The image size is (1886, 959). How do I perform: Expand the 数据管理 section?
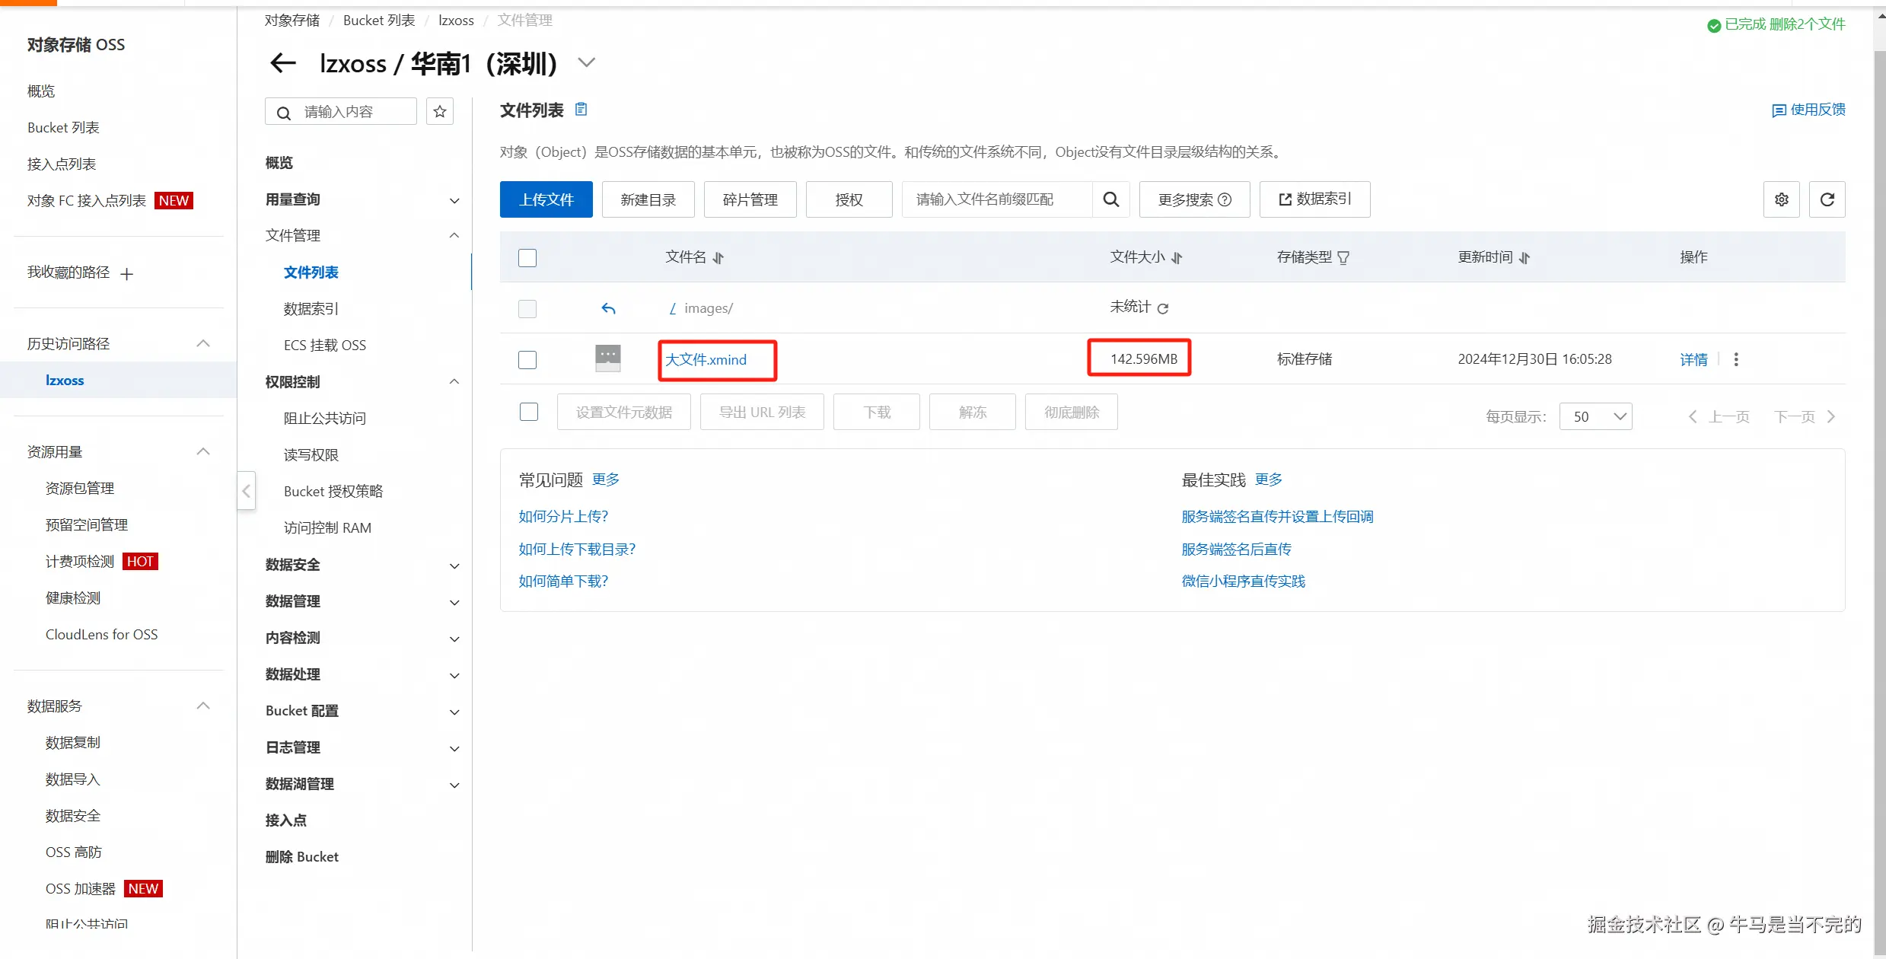(454, 603)
